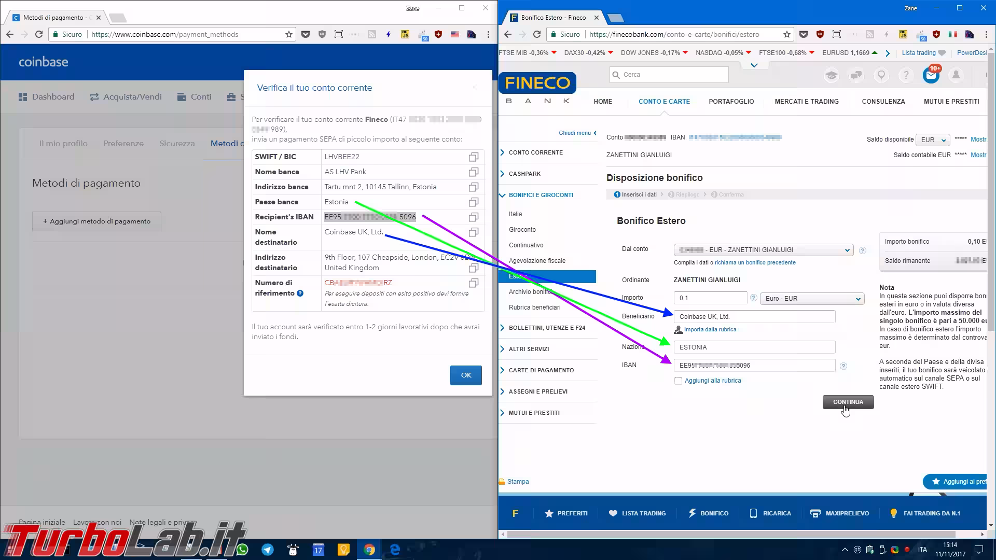The height and width of the screenshot is (560, 996).
Task: Expand the CONTO CORRENTE sidebar section
Action: (535, 152)
